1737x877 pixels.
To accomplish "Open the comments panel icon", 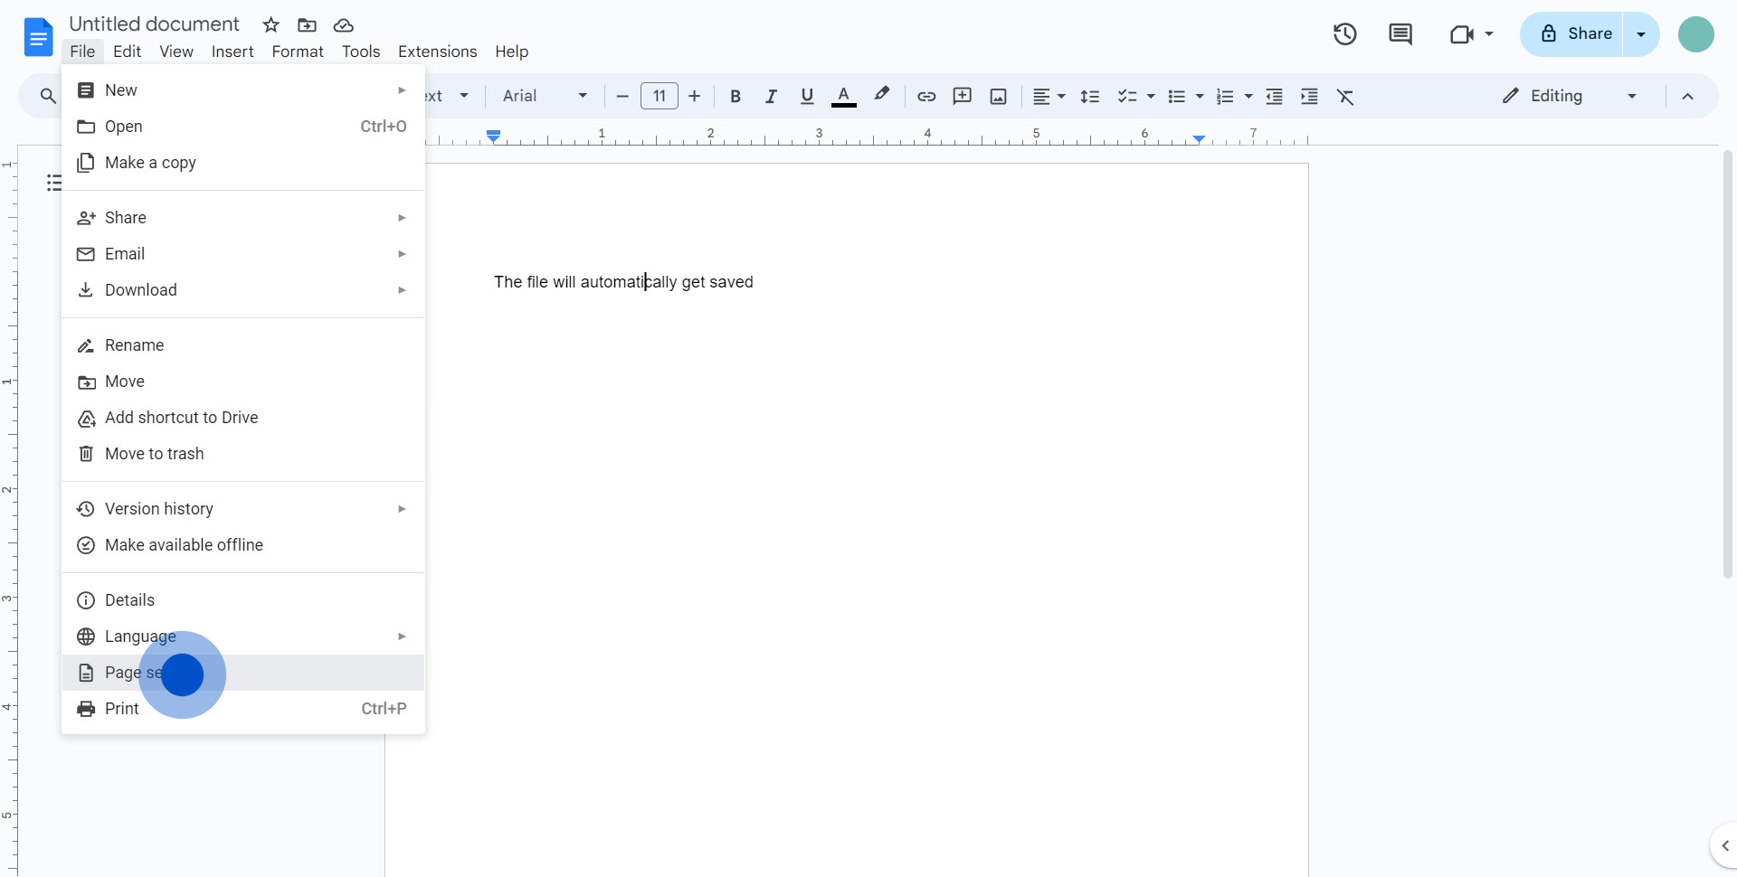I will (x=1400, y=34).
